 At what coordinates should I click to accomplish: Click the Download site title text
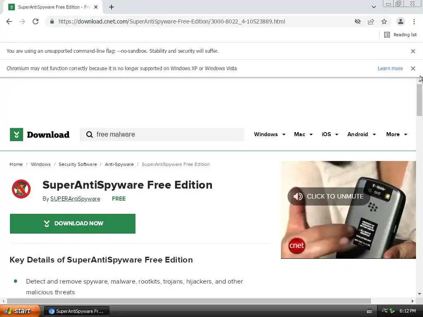point(48,135)
